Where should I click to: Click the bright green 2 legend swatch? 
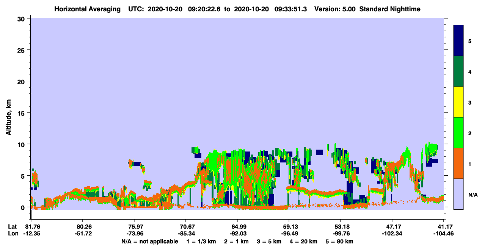pos(458,133)
